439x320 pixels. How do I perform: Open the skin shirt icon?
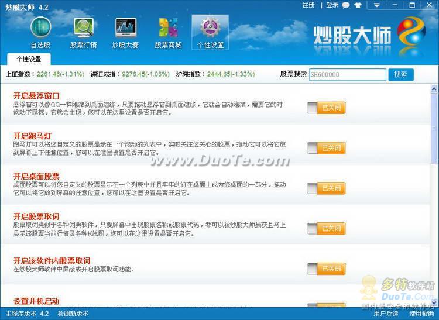pos(358,5)
